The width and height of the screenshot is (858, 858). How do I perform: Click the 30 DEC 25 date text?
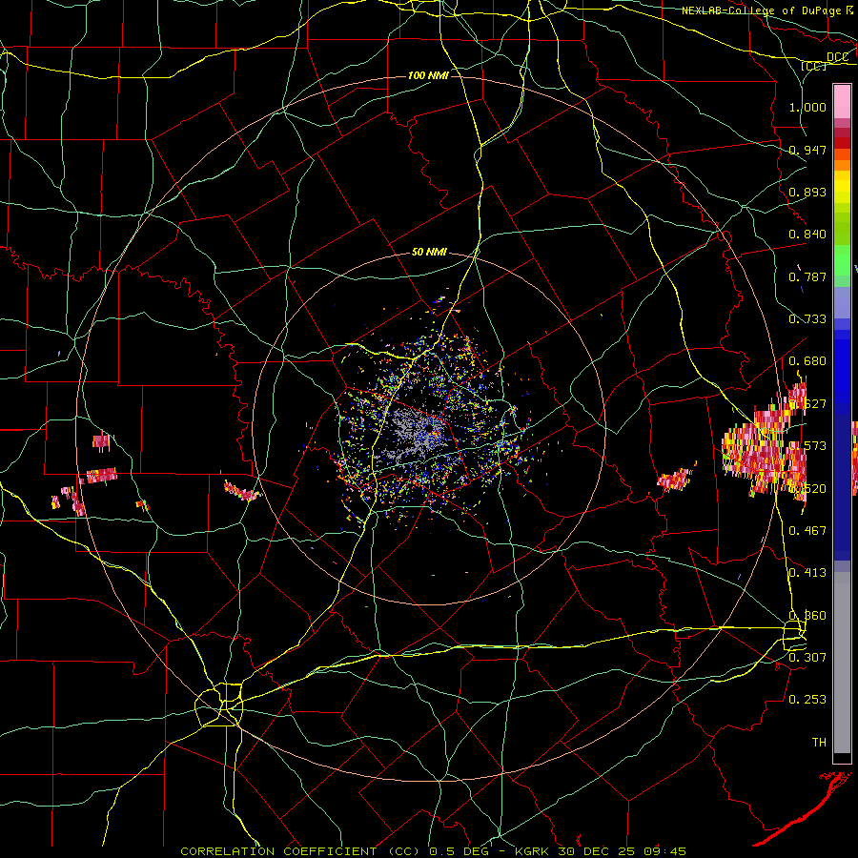pyautogui.click(x=595, y=851)
